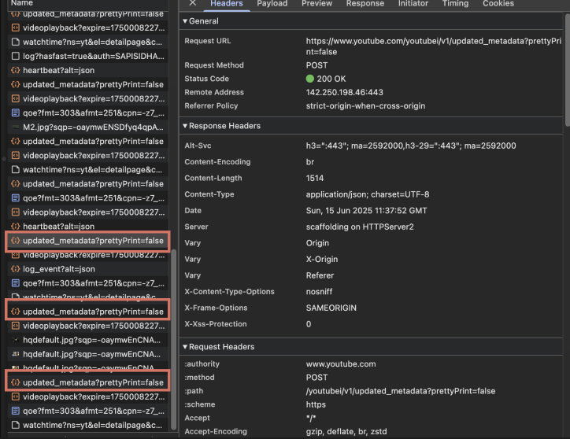The width and height of the screenshot is (570, 439).
Task: Select the log_event?alt=json request
Action: (x=87, y=269)
